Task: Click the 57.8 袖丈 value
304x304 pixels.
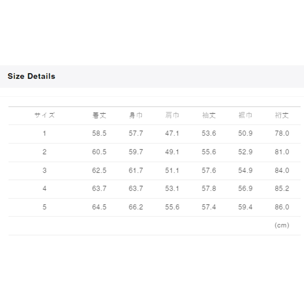Action: [209, 189]
